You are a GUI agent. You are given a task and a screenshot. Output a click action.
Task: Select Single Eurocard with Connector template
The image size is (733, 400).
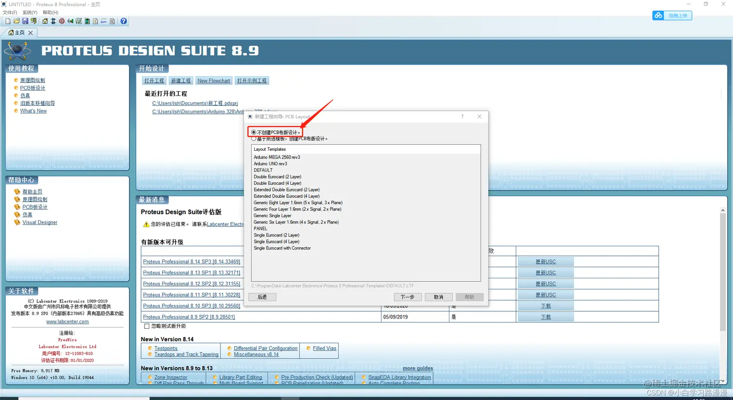pyautogui.click(x=282, y=248)
